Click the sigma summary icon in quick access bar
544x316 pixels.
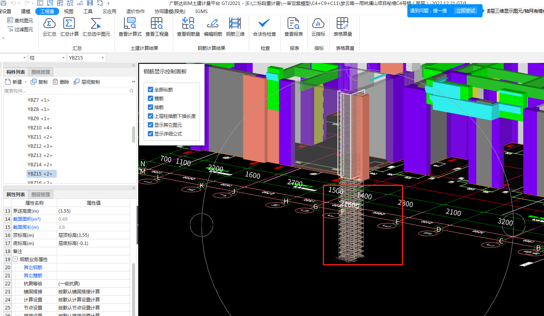(x=41, y=3)
